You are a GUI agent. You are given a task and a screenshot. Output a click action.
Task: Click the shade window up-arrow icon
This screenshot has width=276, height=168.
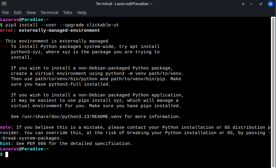click(x=243, y=4)
